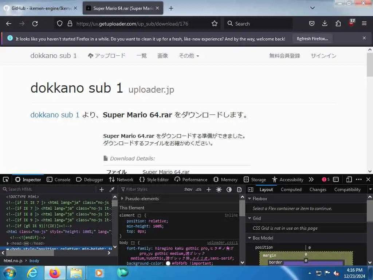373x280 pixels.
Task: Open a new browser tab
Action: (171, 8)
